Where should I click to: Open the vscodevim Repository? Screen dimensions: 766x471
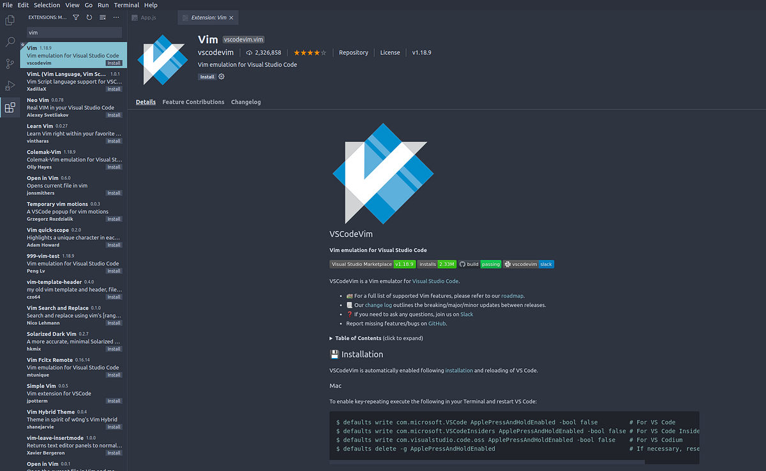(x=354, y=52)
